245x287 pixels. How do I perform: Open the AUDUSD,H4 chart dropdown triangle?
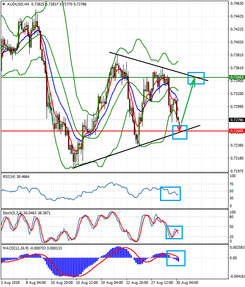pyautogui.click(x=4, y=4)
